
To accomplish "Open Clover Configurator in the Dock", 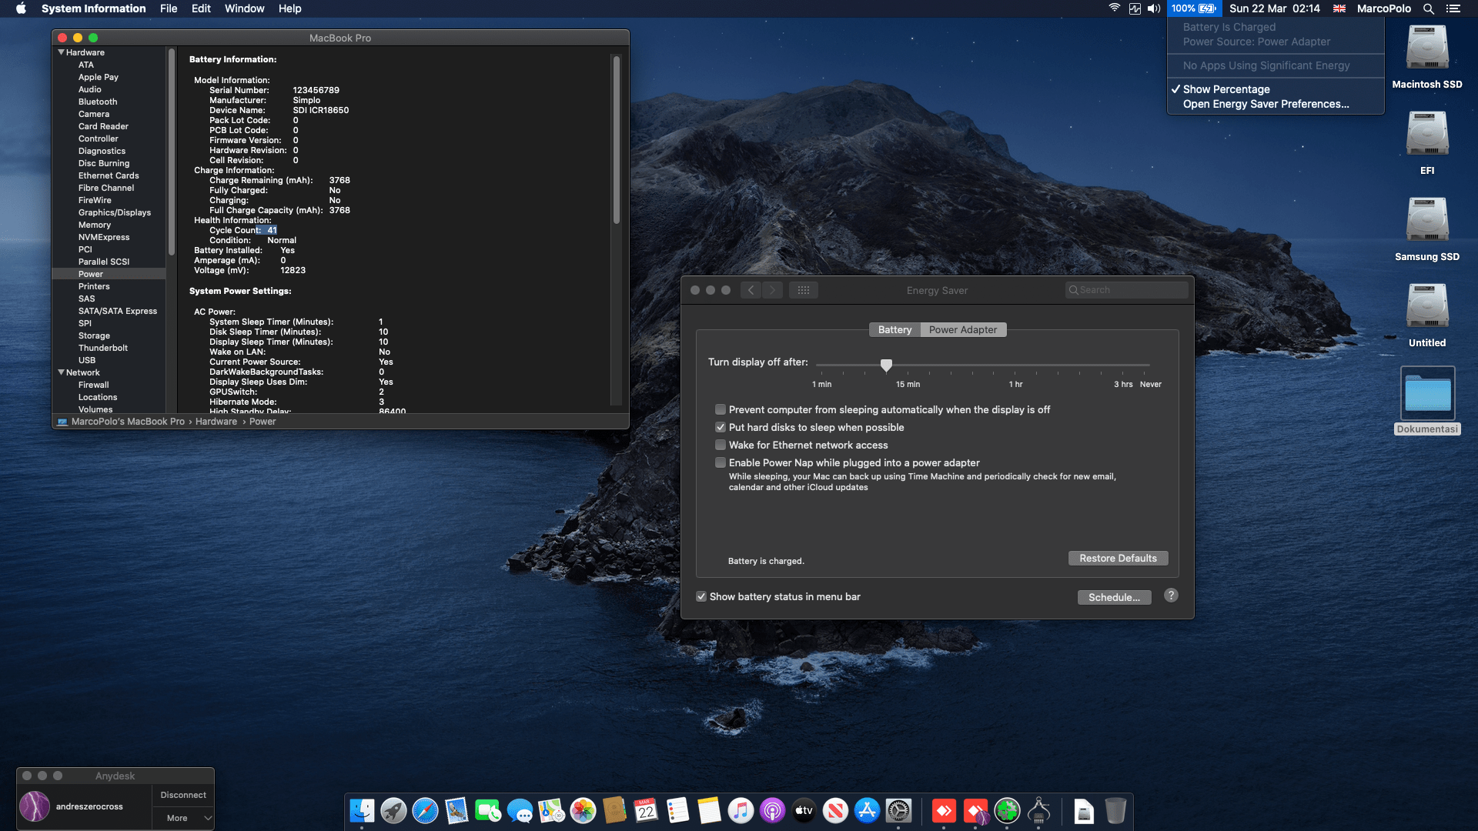I will click(x=1007, y=810).
